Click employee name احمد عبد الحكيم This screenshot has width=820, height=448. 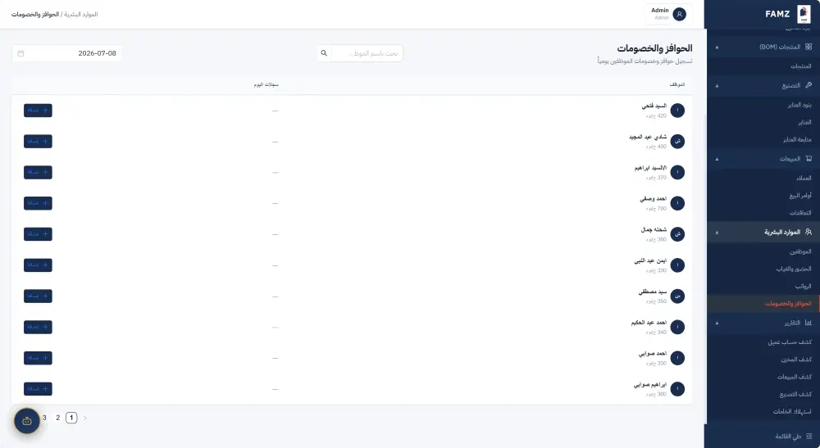(x=649, y=323)
